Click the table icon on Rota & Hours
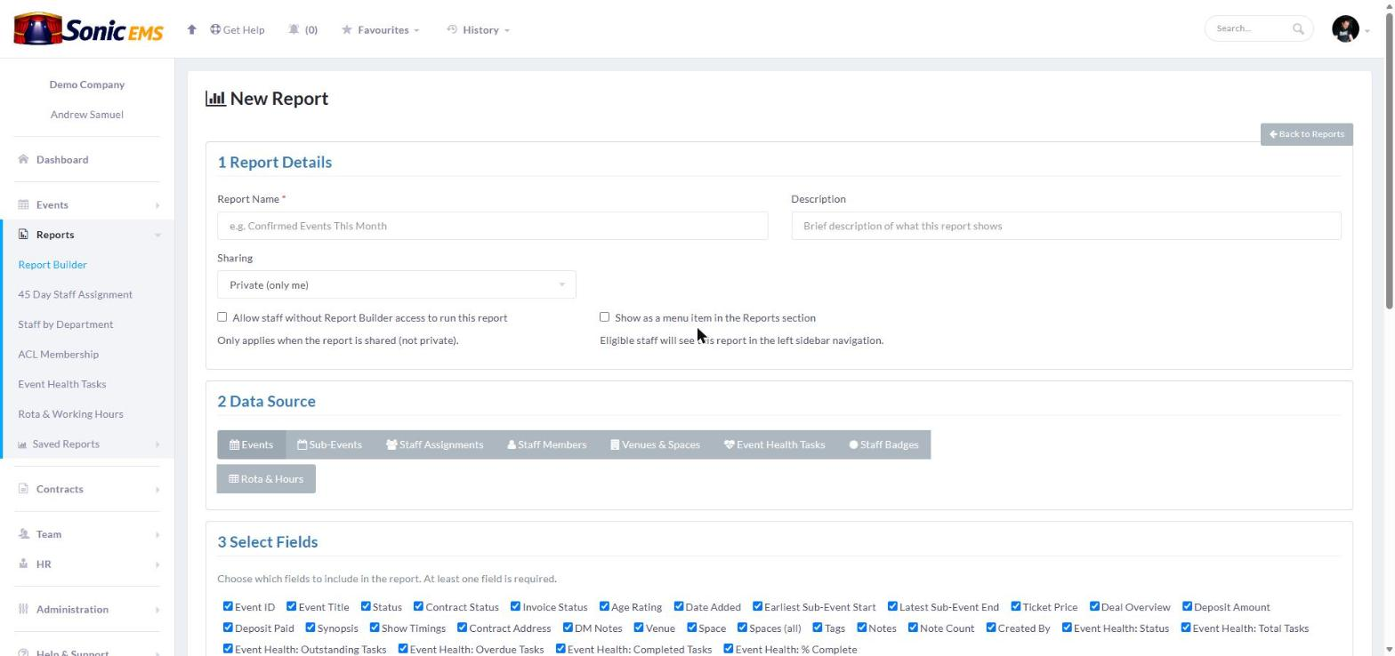This screenshot has height=656, width=1395. pos(233,478)
